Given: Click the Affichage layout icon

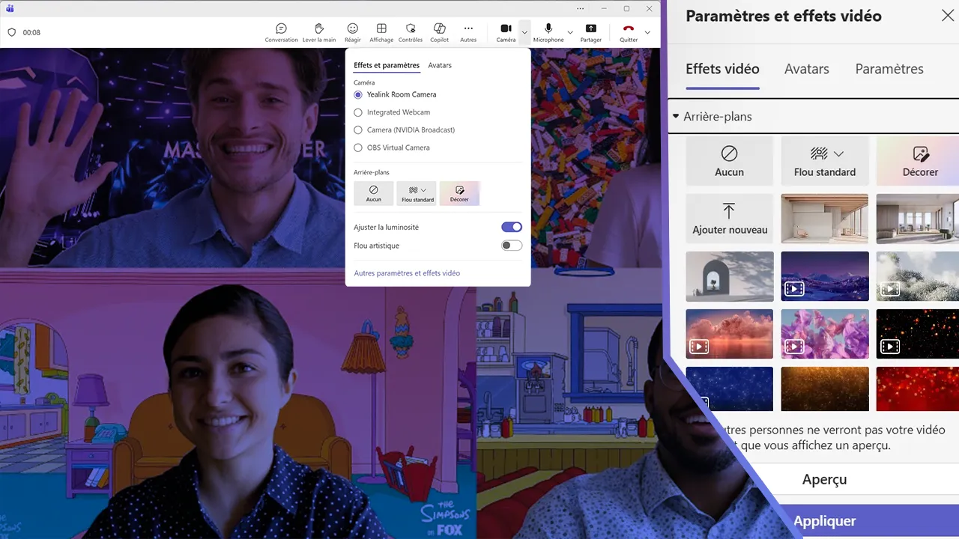Looking at the screenshot, I should click(381, 28).
